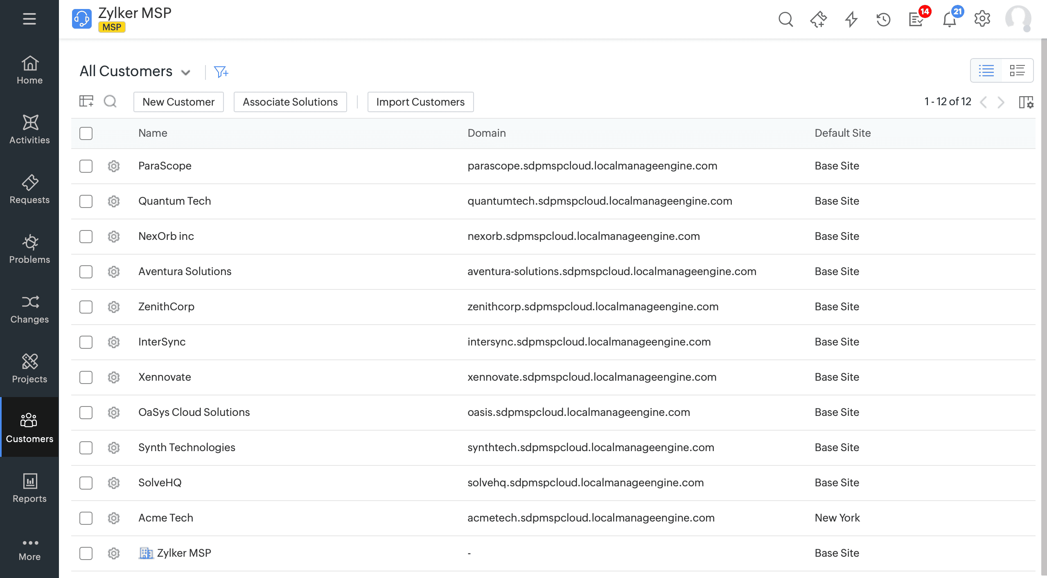Open notifications bell with 21 badge

tap(950, 19)
